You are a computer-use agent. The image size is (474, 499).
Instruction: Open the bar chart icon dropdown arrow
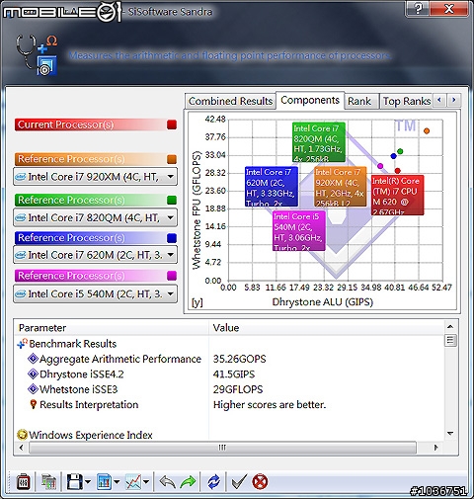117,482
